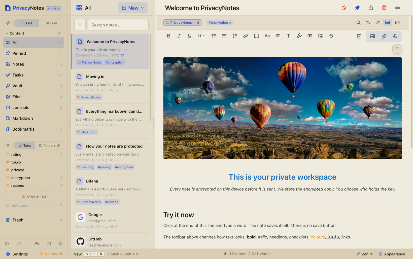This screenshot has height=259, width=413.
Task: Click the Create Tag button
Action: 34,196
